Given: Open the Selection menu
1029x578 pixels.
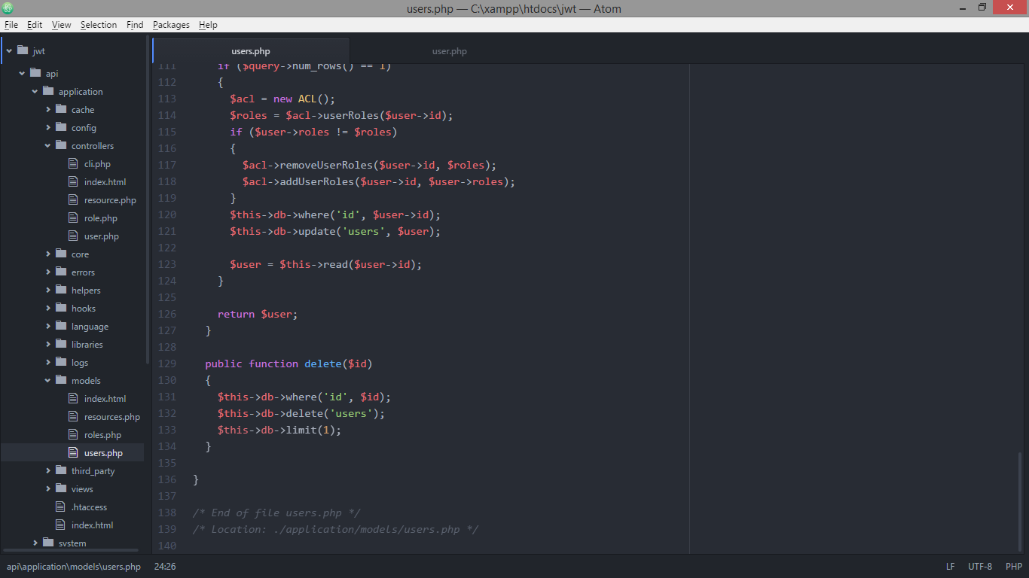Looking at the screenshot, I should [x=99, y=24].
